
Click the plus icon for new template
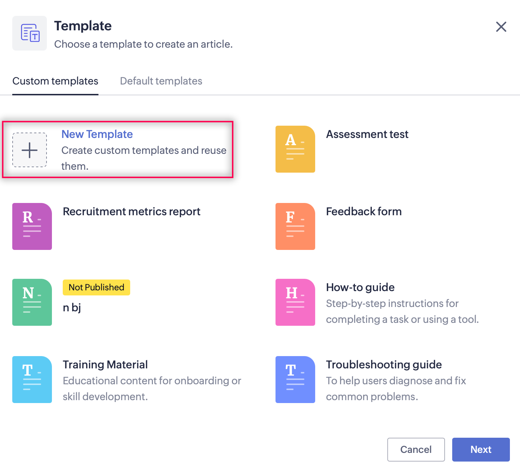[30, 150]
